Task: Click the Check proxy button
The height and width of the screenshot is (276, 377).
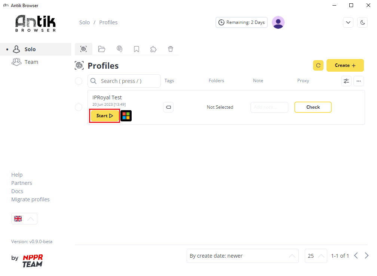Action: click(x=313, y=107)
